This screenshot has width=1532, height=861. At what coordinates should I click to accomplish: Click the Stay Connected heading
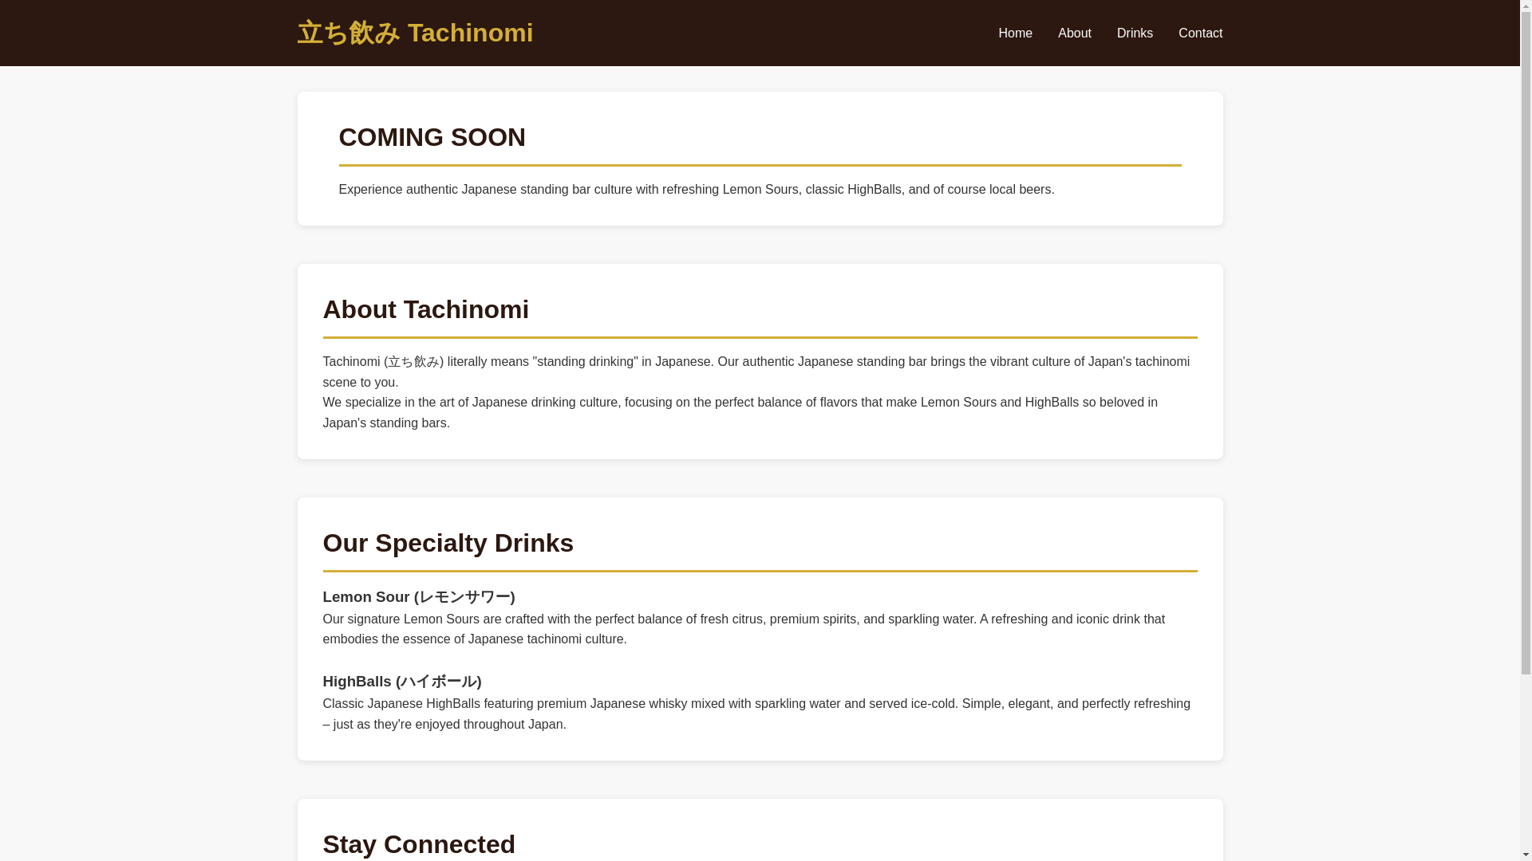point(419,844)
